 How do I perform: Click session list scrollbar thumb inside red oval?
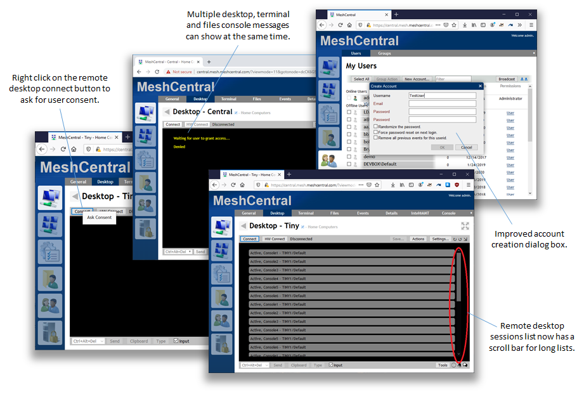pos(459,277)
